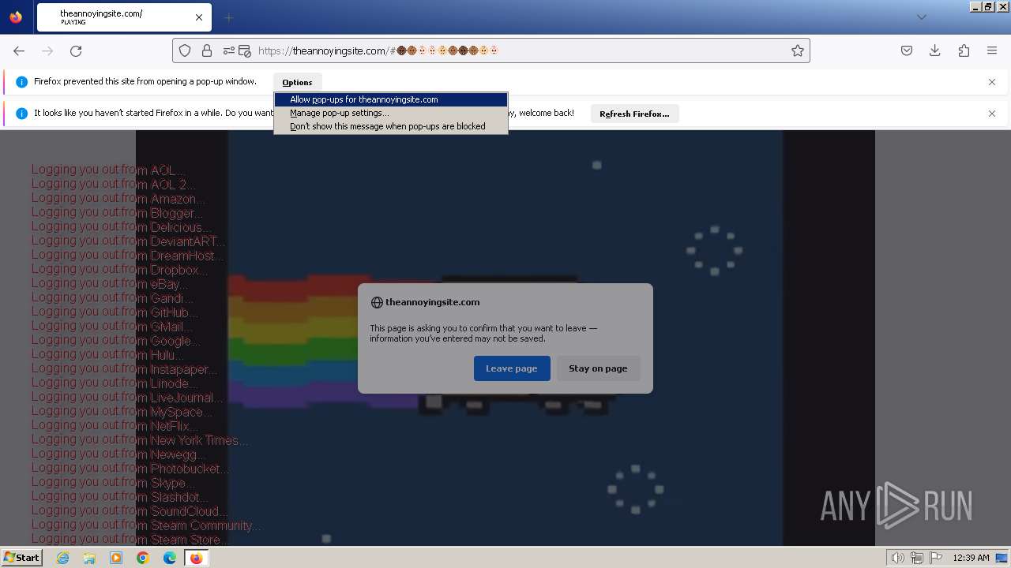
Task: Open tracking protection shield icon
Action: tap(185, 50)
